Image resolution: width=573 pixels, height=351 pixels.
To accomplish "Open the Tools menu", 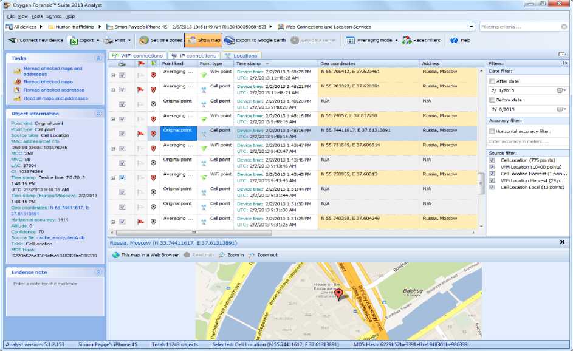I will coord(36,16).
